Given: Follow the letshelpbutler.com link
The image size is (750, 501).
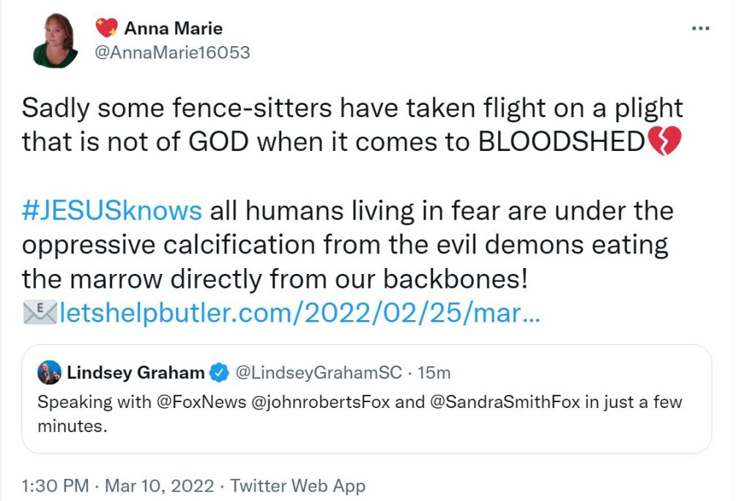Looking at the screenshot, I should click(300, 313).
